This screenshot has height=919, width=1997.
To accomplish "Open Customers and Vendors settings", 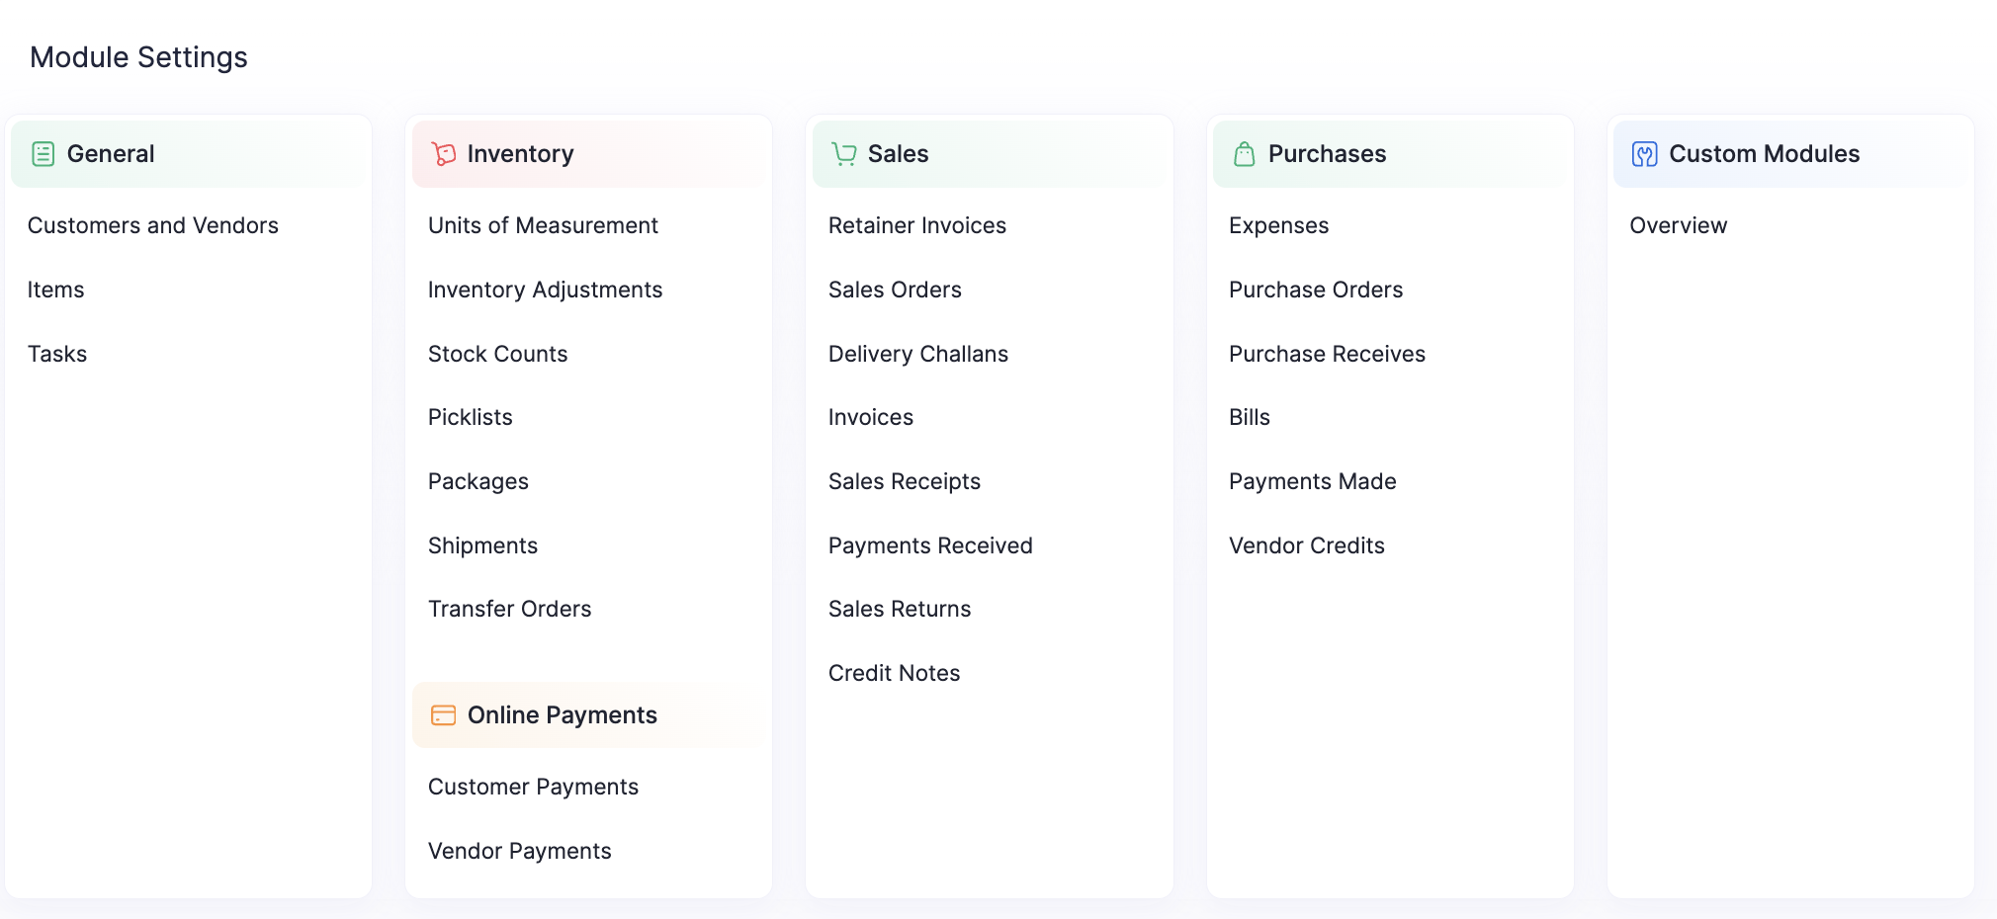I will tap(153, 225).
